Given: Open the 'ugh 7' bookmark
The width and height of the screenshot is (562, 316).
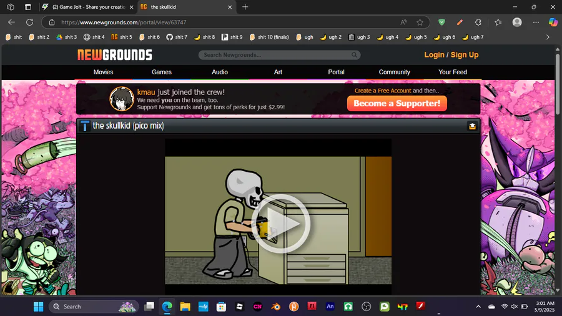Looking at the screenshot, I should (x=473, y=37).
